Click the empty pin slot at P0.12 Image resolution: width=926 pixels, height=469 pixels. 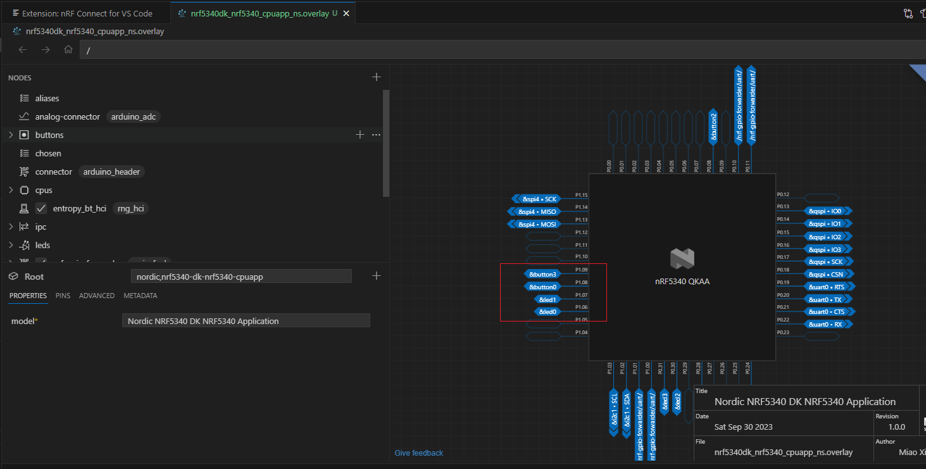(822, 198)
